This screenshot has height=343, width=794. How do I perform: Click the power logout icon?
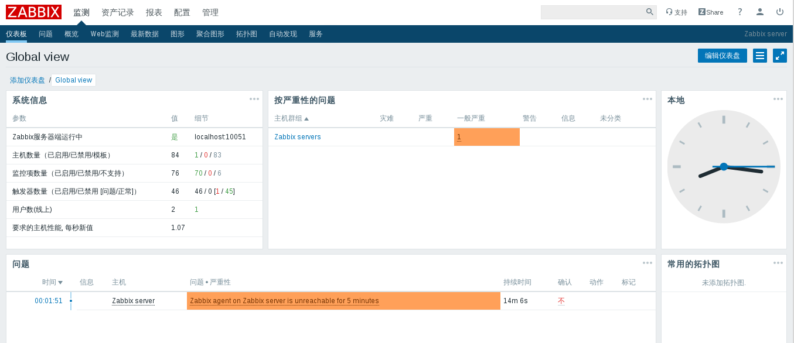pyautogui.click(x=780, y=12)
